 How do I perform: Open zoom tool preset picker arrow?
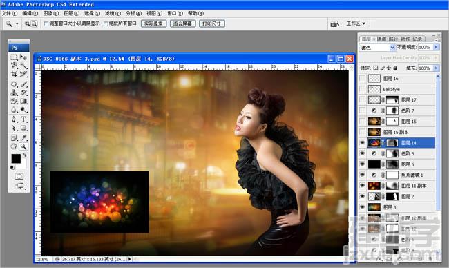(x=17, y=24)
